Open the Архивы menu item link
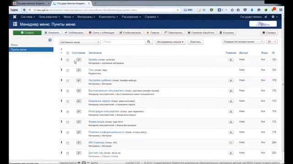This screenshot has width=293, height=164. [93, 60]
